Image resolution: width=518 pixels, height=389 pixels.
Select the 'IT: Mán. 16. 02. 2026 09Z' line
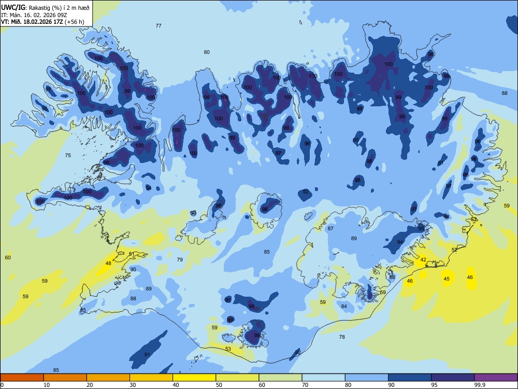tap(34, 15)
